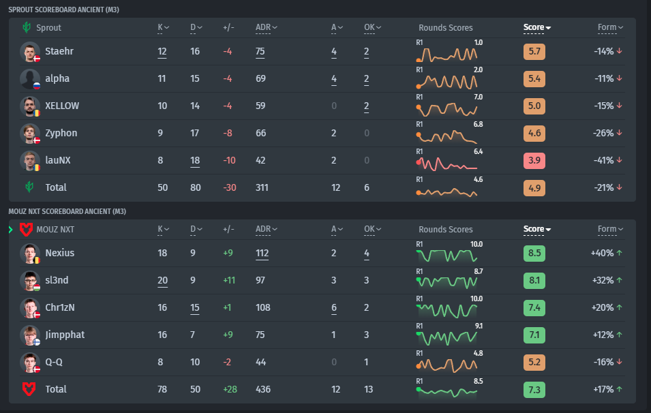
Task: Click the Sprout team logo in header
Action: (x=27, y=27)
